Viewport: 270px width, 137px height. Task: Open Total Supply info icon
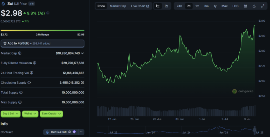point(21,92)
